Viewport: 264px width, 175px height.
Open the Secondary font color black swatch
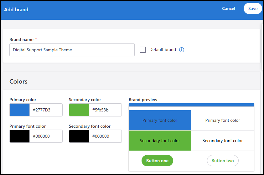coord(79,136)
